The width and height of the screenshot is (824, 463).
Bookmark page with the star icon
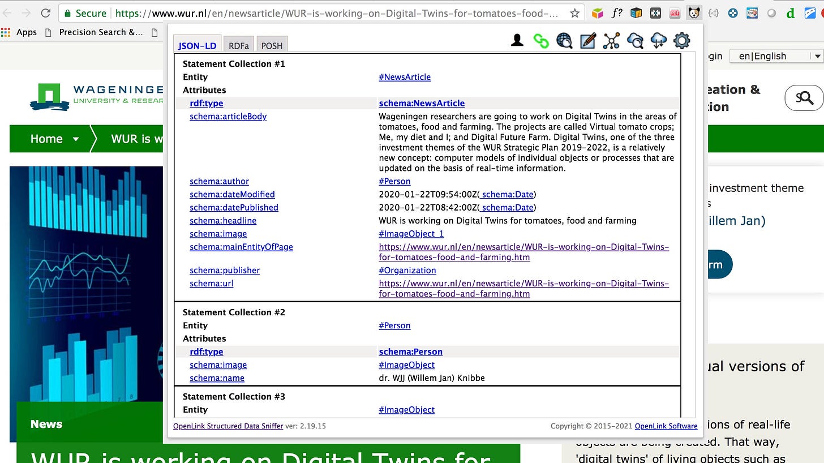574,13
